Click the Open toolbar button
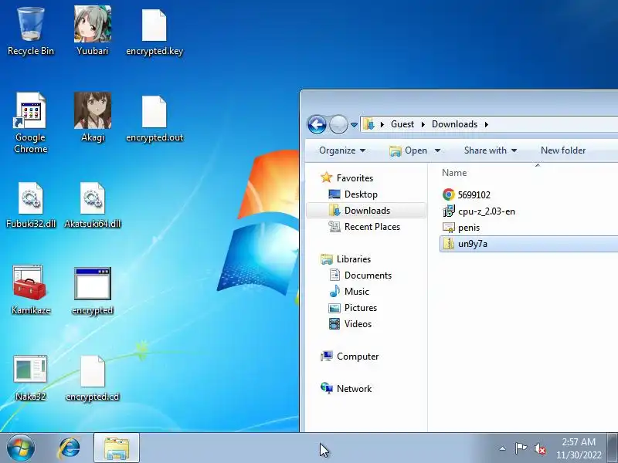Viewport: 618px width, 463px height. pyautogui.click(x=409, y=150)
